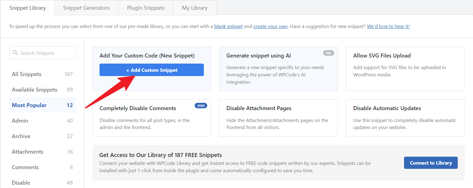Viewport: 473px width, 188px height.
Task: Click the USED badge on Completely Disable Comments
Action: 201,106
